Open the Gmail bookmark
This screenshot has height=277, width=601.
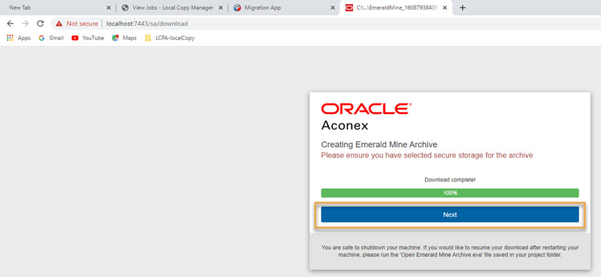(51, 38)
